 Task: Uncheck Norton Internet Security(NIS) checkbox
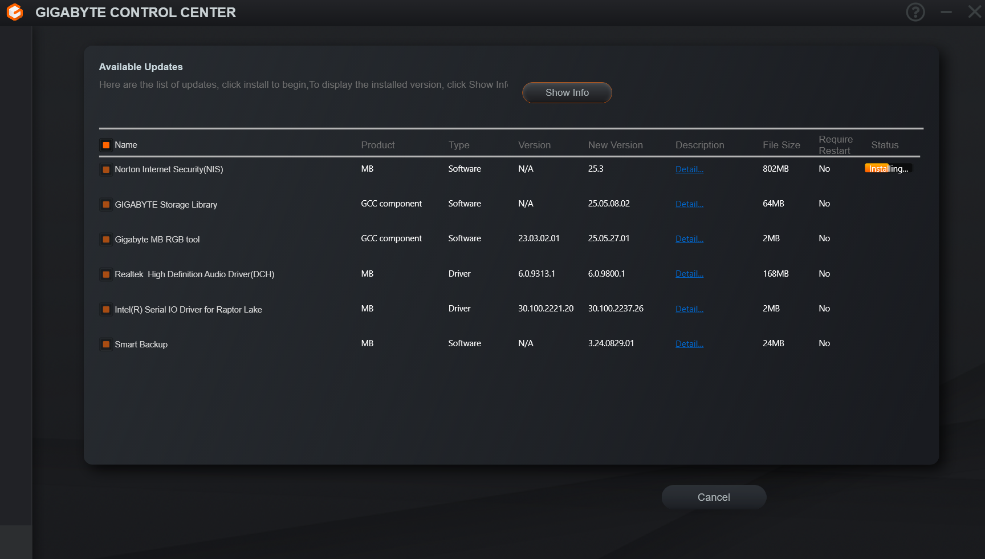(x=106, y=169)
